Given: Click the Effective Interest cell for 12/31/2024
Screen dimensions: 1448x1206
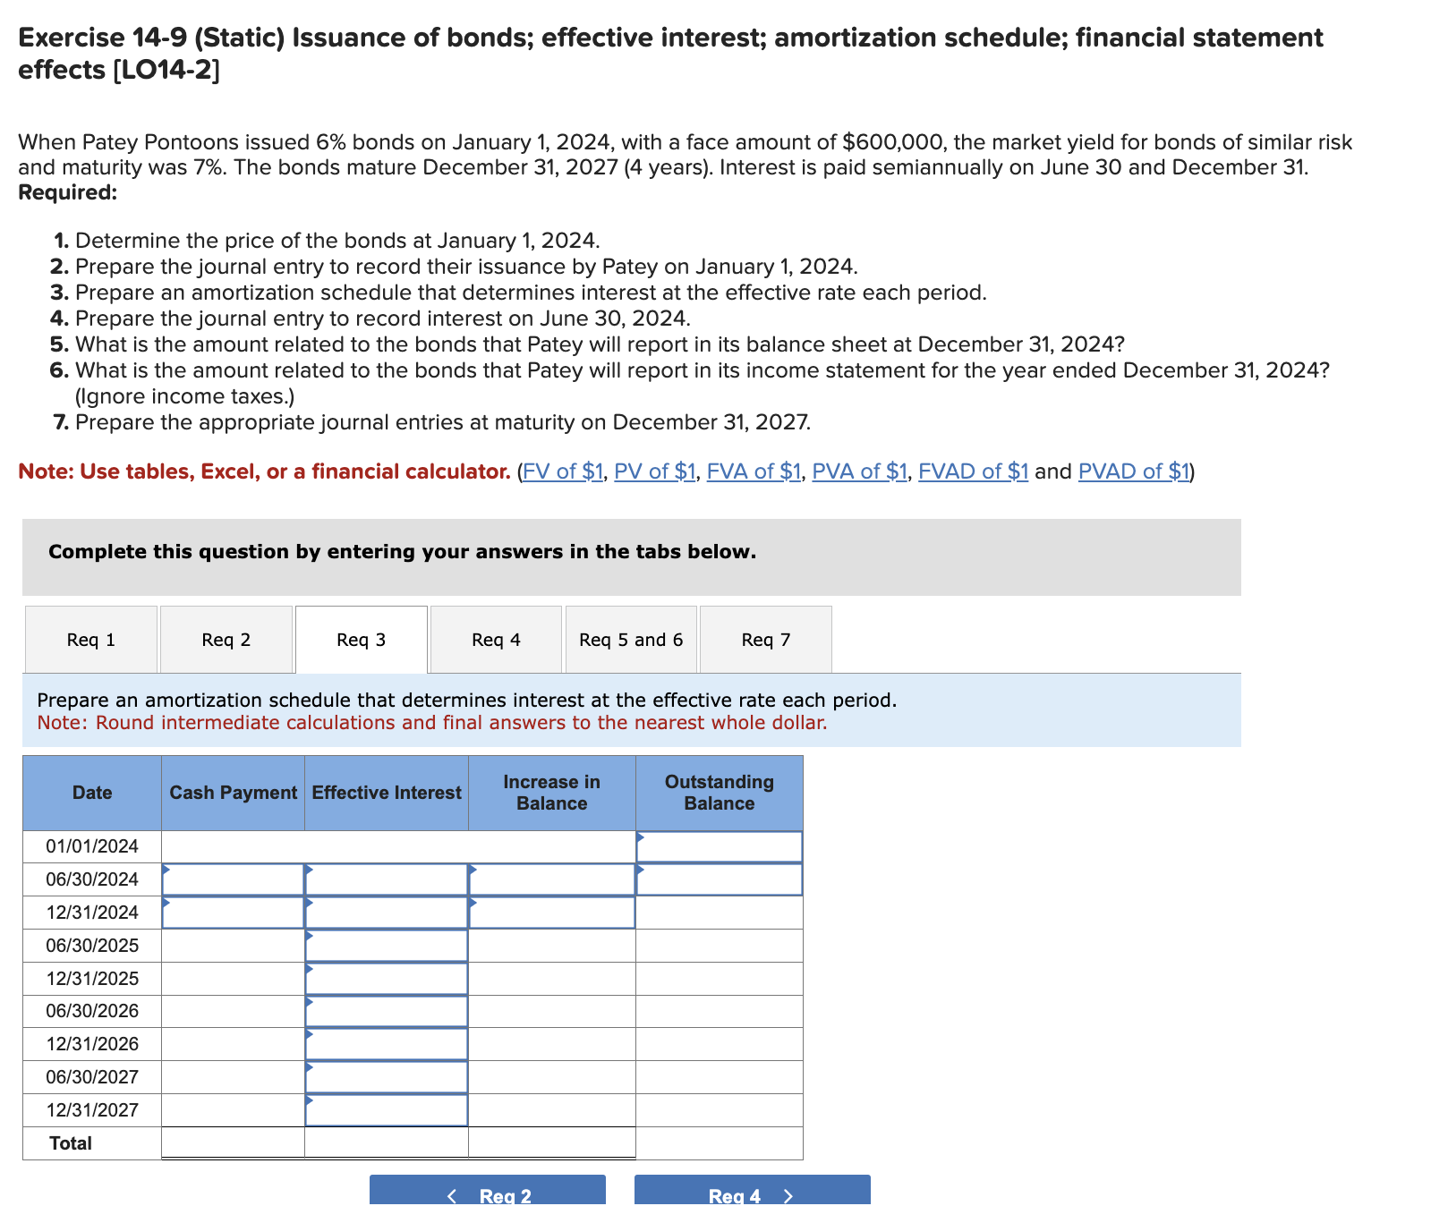Looking at the screenshot, I should (x=386, y=912).
